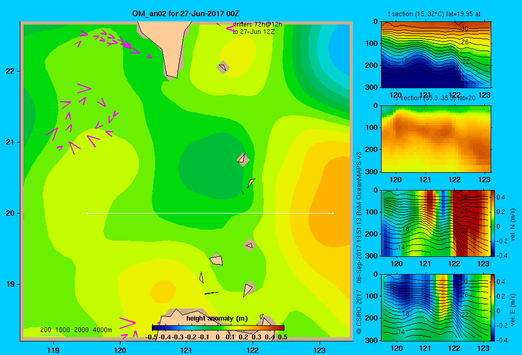Click contour label '14' in the vel. N section

pyautogui.click(x=401, y=247)
